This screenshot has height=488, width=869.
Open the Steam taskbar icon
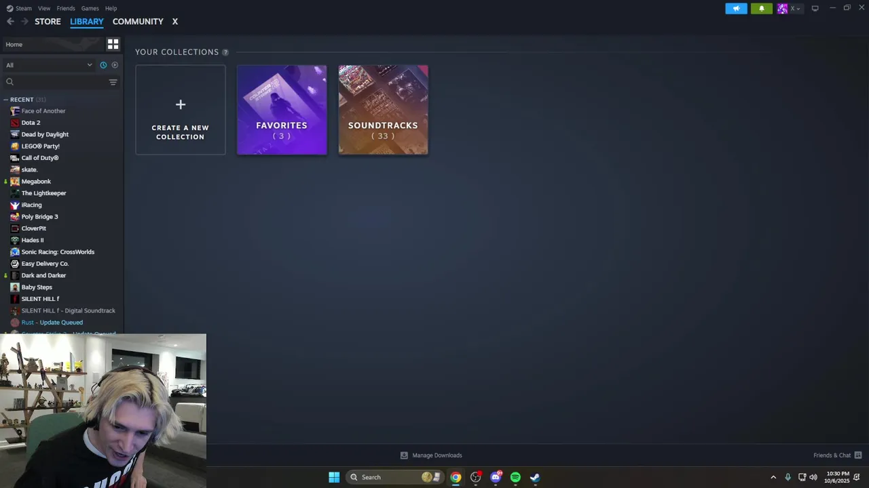pos(535,477)
